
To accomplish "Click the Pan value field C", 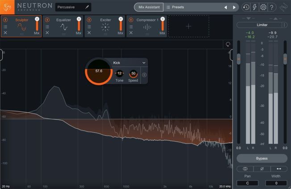I will point(247,183).
